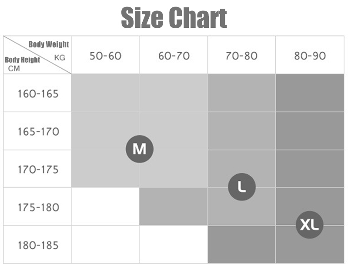Select the 50-60 weight column header
The width and height of the screenshot is (348, 267).
click(x=105, y=56)
